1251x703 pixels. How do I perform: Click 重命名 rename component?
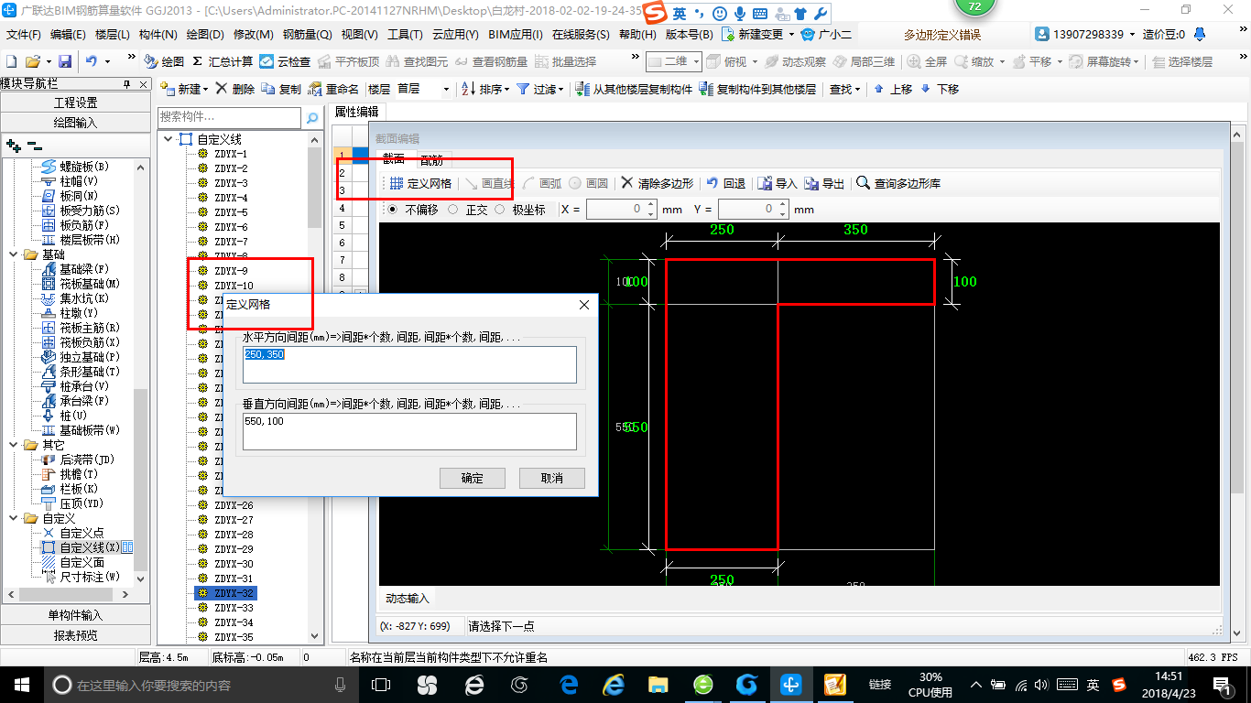pyautogui.click(x=333, y=89)
